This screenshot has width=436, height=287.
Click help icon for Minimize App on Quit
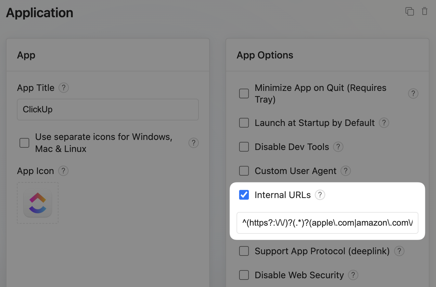tap(413, 93)
